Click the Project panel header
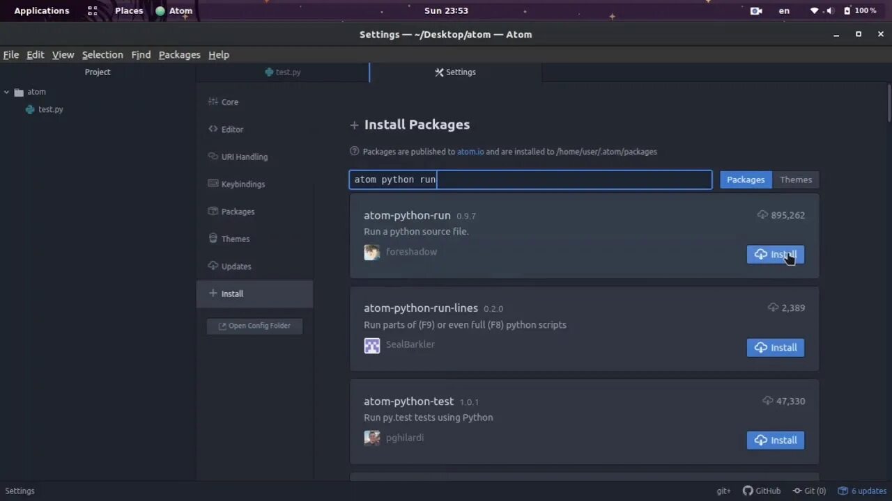This screenshot has width=892, height=501. point(98,72)
